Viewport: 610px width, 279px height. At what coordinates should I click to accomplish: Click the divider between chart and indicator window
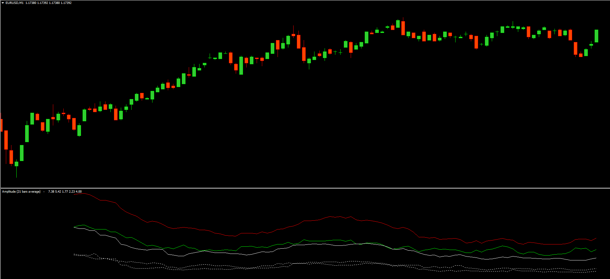[x=305, y=188]
